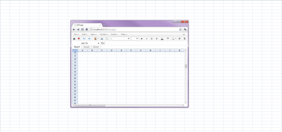The height and width of the screenshot is (132, 282).
Task: Select row 53 header
Action: coord(75,56)
